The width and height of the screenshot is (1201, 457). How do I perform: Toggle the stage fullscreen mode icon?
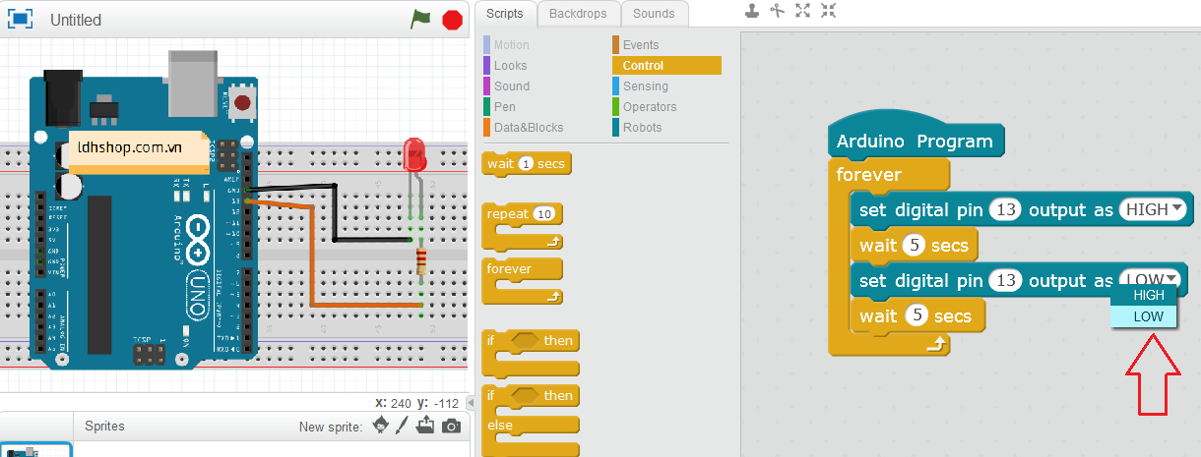tap(20, 20)
